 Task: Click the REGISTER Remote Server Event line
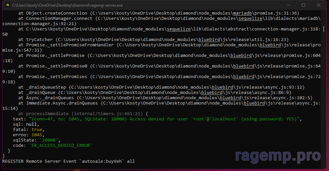(x=68, y=161)
